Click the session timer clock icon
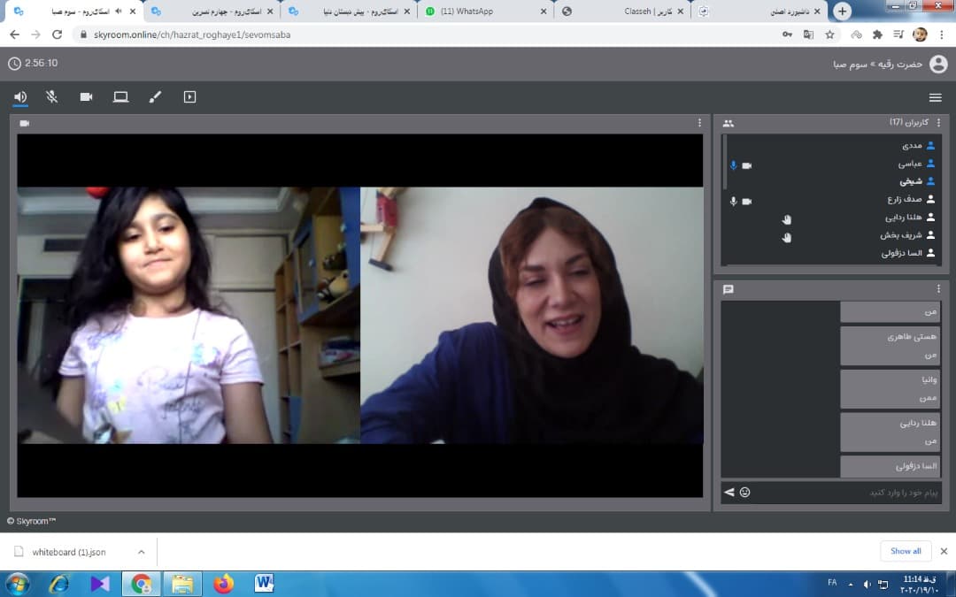The width and height of the screenshot is (956, 597). tap(15, 64)
